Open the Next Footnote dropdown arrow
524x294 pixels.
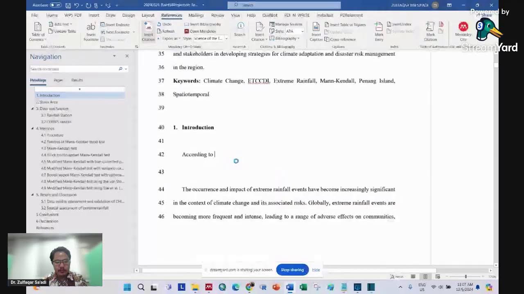(x=133, y=32)
